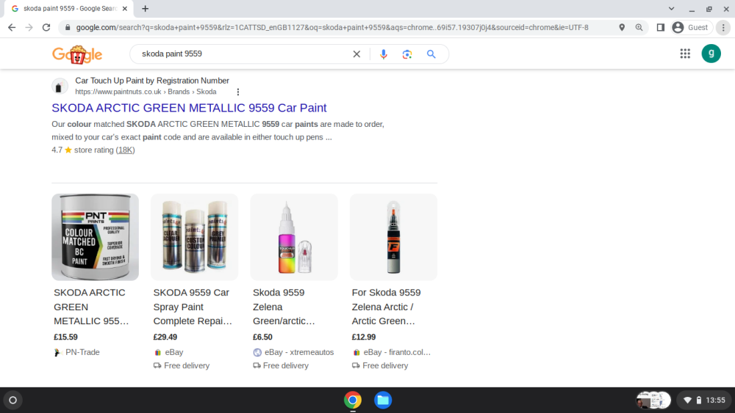Open the 18K store reviews link
This screenshot has width=735, height=413.
coord(125,150)
